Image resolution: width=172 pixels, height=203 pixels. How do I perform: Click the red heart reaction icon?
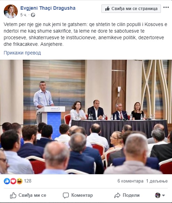13,181
